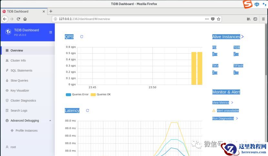Bookmark this page with the star icon
Screen dimensions: 268x156
219,19
